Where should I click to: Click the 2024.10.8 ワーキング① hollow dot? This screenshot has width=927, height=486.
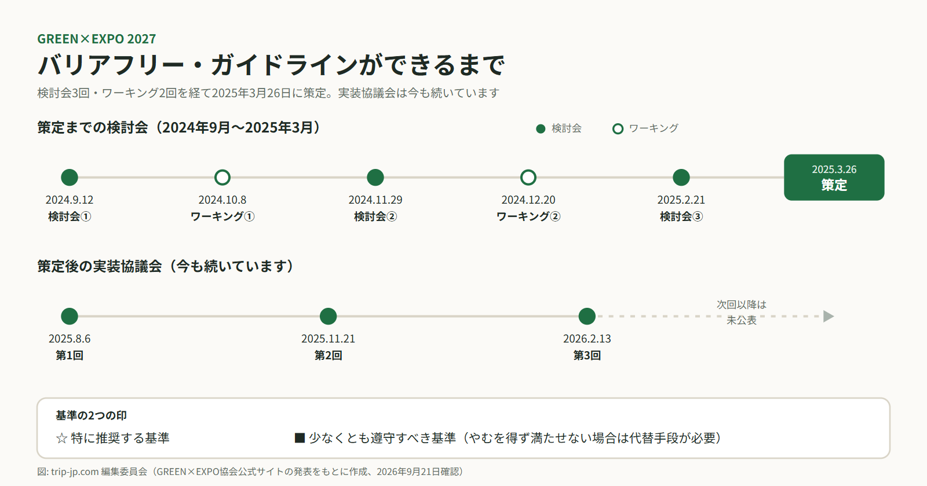click(x=222, y=178)
